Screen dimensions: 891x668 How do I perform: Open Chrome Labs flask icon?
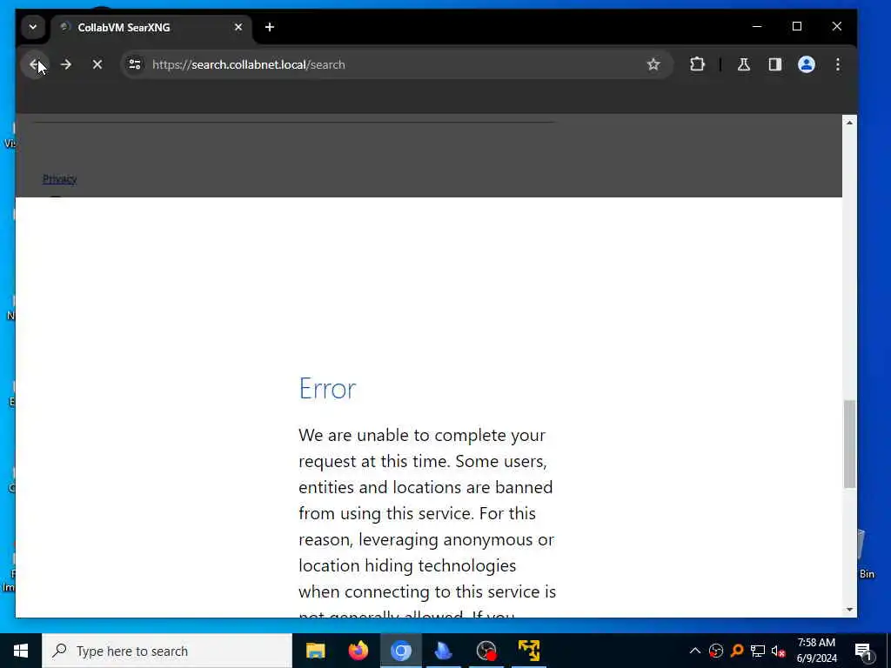[744, 64]
